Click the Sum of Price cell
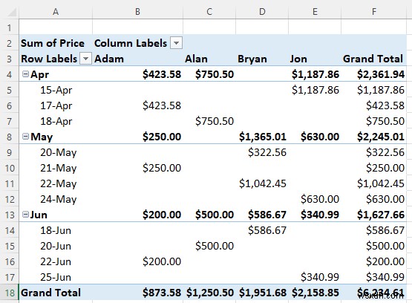 (x=56, y=43)
